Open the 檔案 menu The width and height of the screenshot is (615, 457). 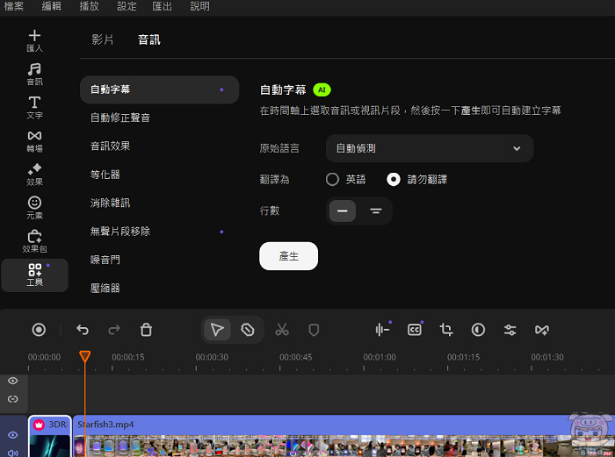pyautogui.click(x=14, y=6)
